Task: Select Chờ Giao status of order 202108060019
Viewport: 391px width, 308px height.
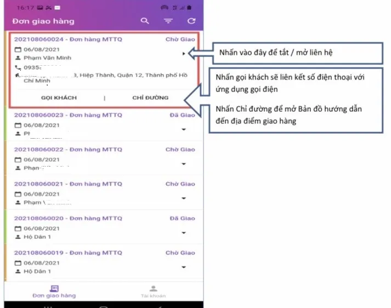Action: (180, 253)
